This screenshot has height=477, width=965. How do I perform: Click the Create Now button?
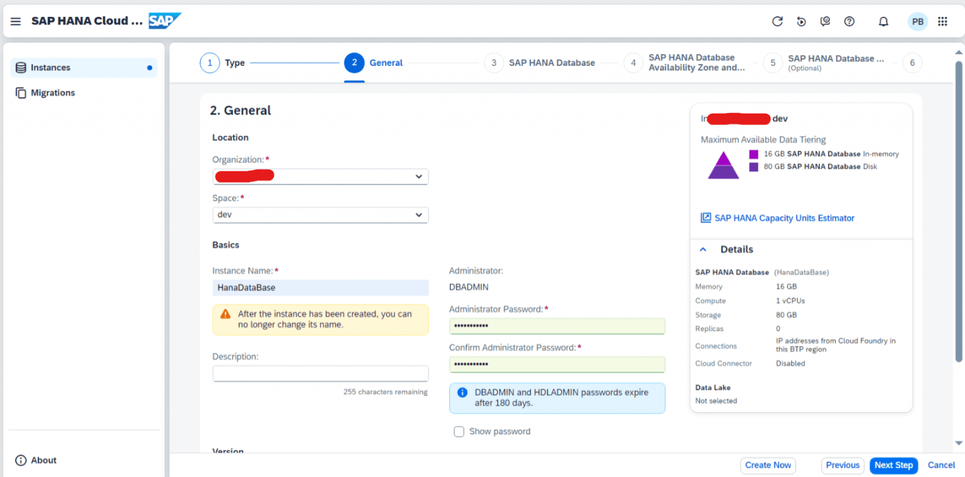coord(768,465)
